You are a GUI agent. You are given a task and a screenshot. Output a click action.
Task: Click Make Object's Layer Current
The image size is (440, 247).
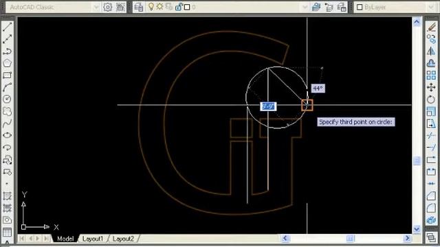click(x=316, y=7)
